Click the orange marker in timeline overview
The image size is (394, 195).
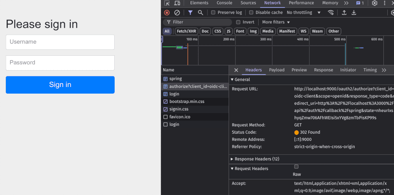point(188,54)
